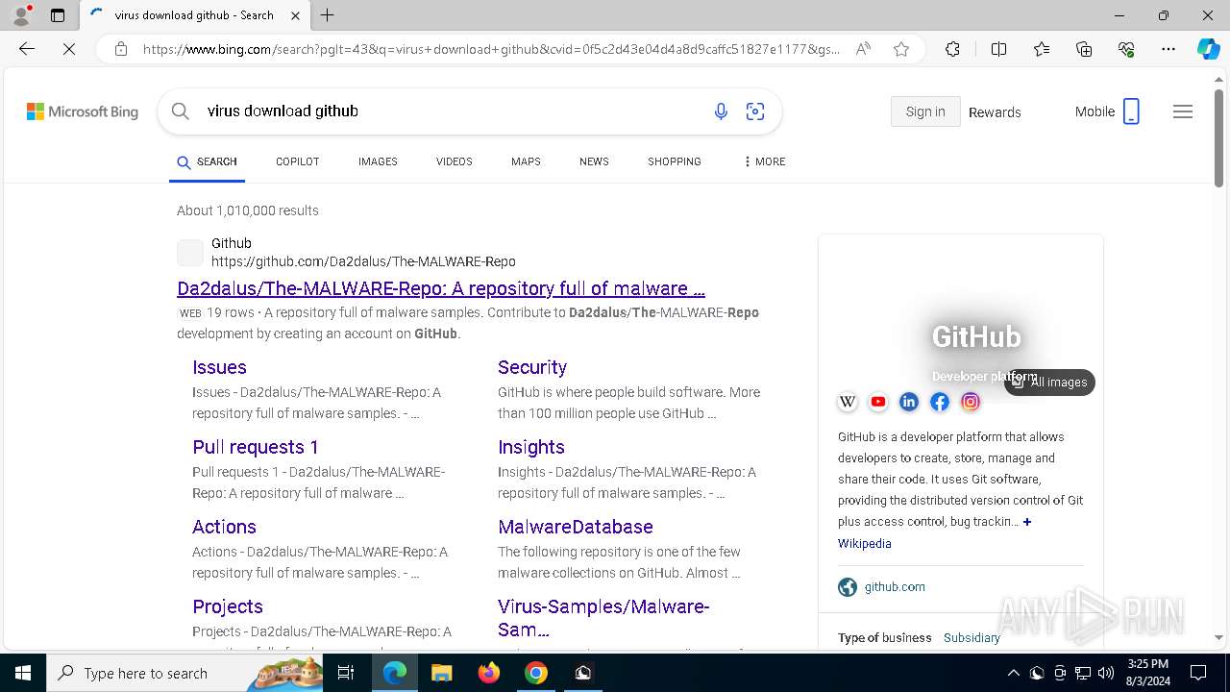Click the Sign in button
The height and width of the screenshot is (692, 1230).
click(925, 111)
